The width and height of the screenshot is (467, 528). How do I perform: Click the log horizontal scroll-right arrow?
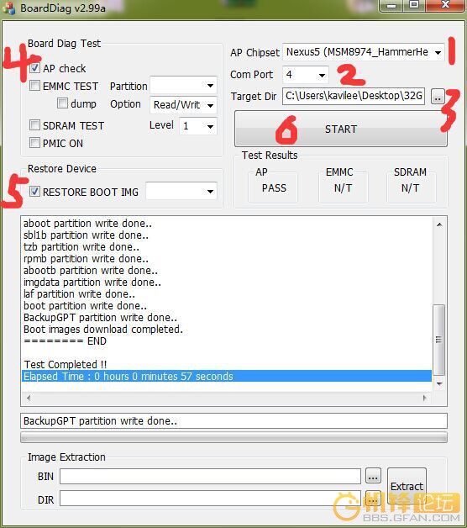click(x=425, y=398)
